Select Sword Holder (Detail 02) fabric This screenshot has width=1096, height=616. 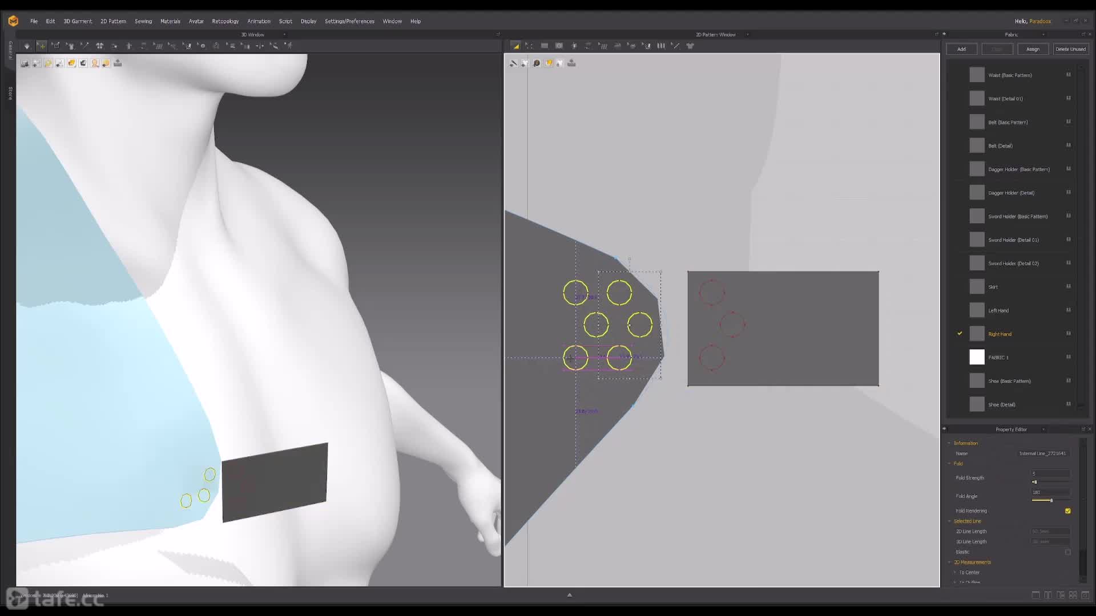click(x=1014, y=263)
